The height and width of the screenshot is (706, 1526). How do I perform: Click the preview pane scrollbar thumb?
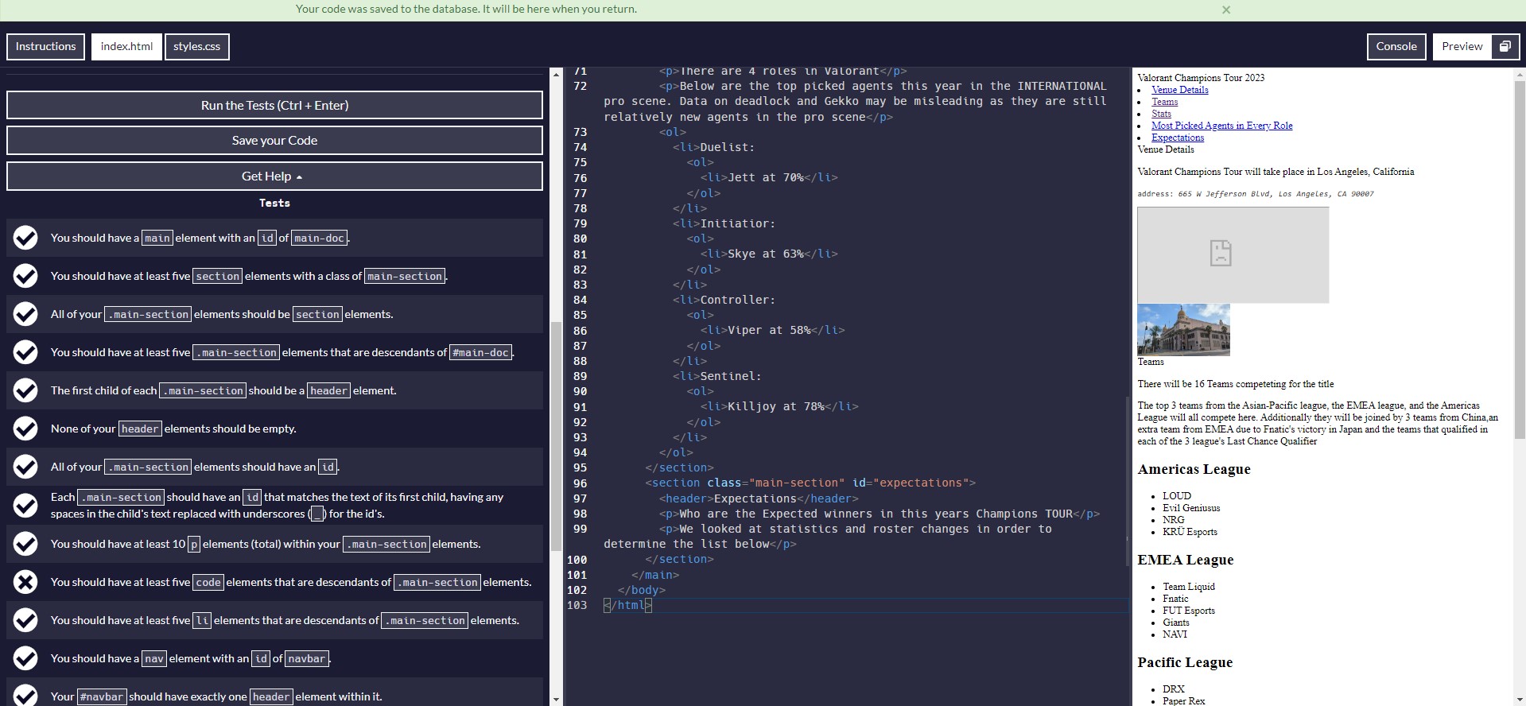pyautogui.click(x=1520, y=258)
